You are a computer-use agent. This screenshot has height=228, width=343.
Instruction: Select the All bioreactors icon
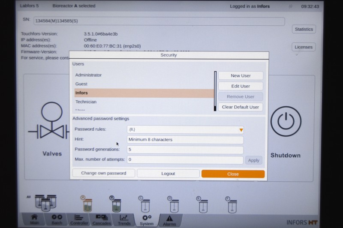(45, 203)
